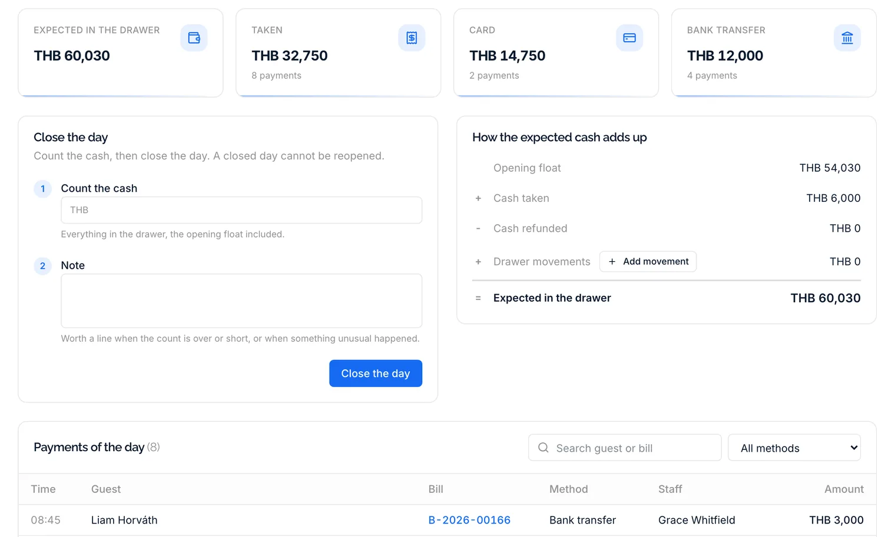Click the Cash taken value THB 6,000
Screen dimensions: 895x537
click(834, 198)
